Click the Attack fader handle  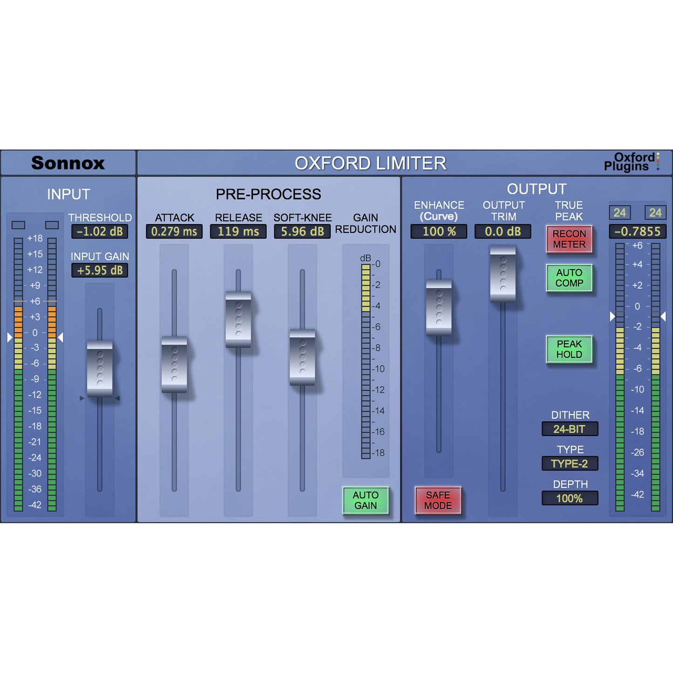coord(174,365)
